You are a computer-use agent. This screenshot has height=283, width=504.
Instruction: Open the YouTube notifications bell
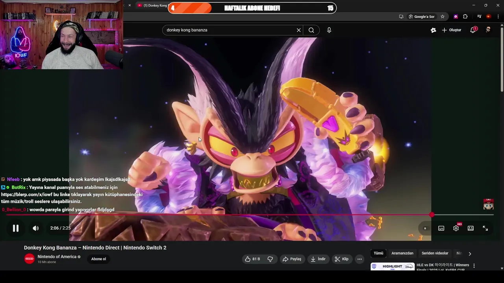[x=473, y=30]
